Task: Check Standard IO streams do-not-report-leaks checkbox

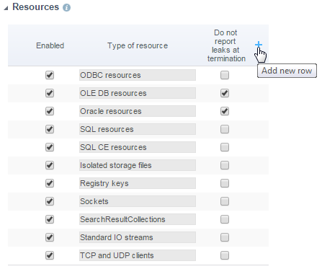Action: [225, 237]
